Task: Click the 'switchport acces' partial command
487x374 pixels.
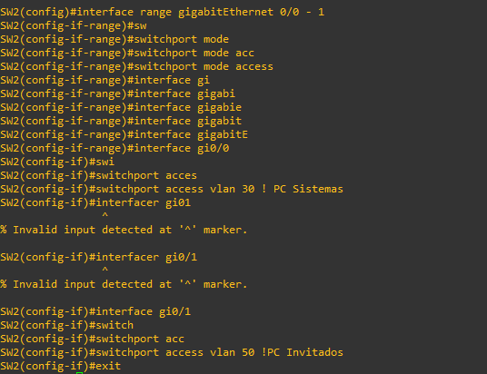Action: click(x=146, y=175)
